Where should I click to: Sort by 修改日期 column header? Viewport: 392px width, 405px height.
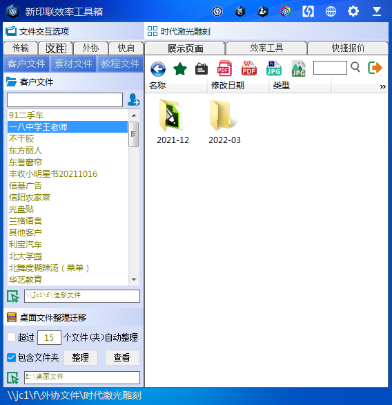(238, 86)
